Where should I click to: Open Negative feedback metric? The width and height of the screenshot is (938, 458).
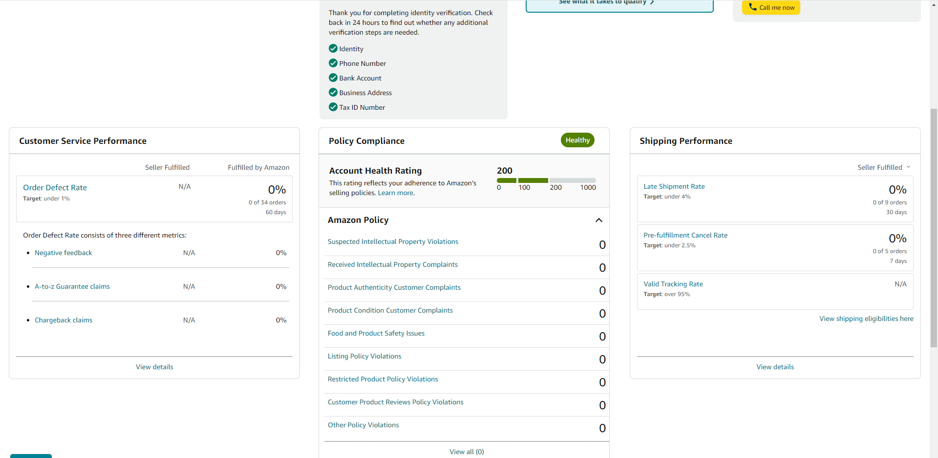click(x=63, y=253)
